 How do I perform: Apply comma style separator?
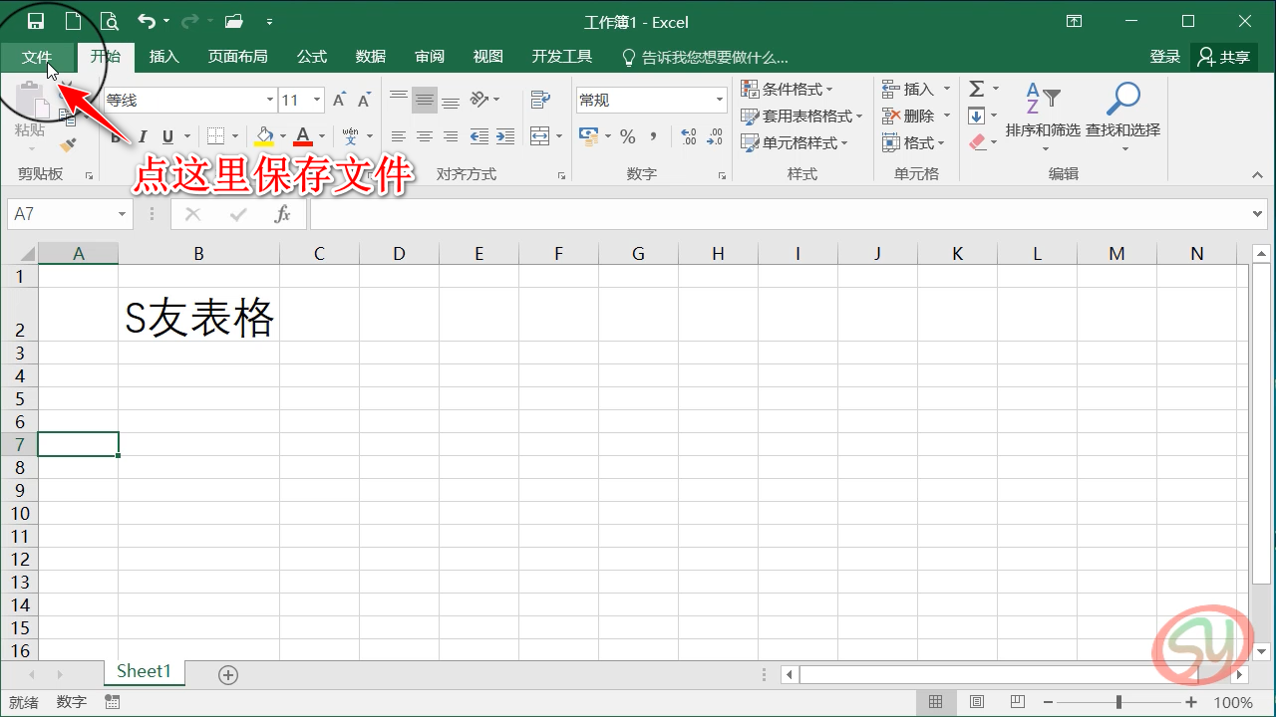click(654, 136)
